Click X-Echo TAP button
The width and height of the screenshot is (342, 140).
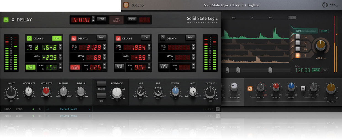[x=325, y=70]
